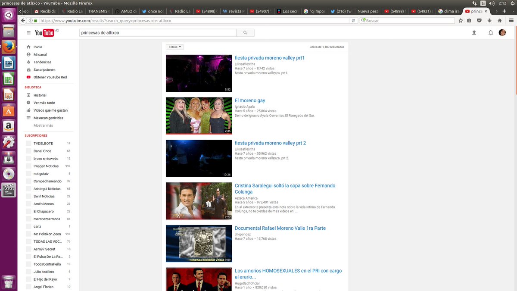Open the account avatar menu
Image resolution: width=517 pixels, height=291 pixels.
pos(502,33)
